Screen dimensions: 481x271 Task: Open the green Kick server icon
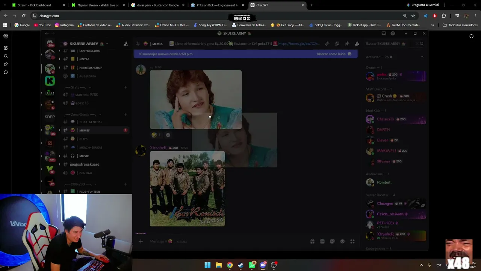(x=50, y=81)
